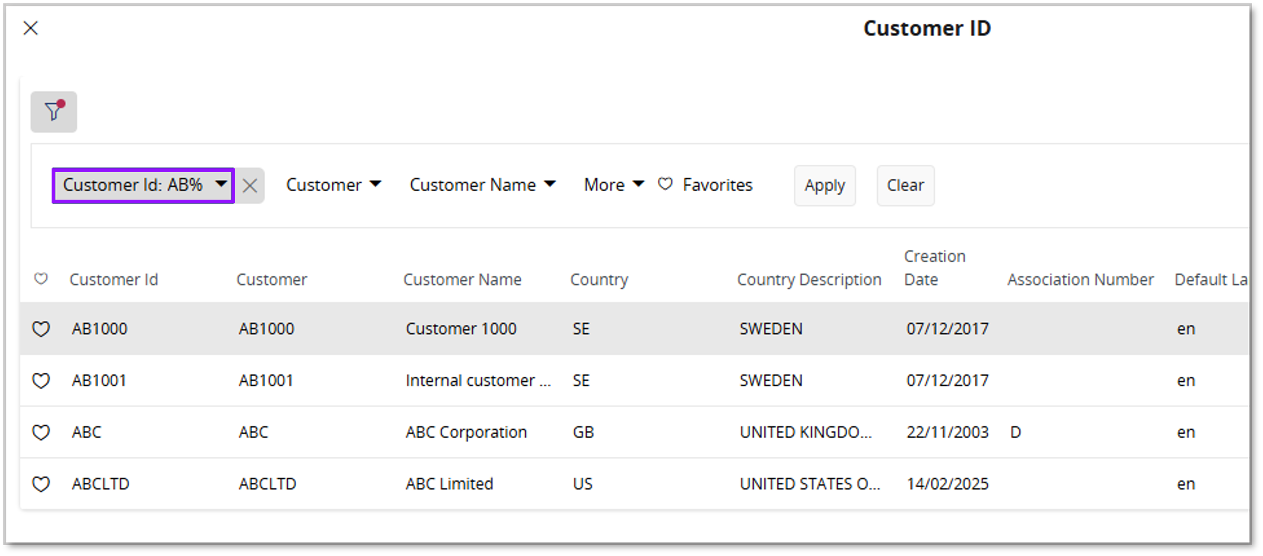The height and width of the screenshot is (556, 1263).
Task: Open the Customer Name filter dropdown
Action: tap(483, 185)
